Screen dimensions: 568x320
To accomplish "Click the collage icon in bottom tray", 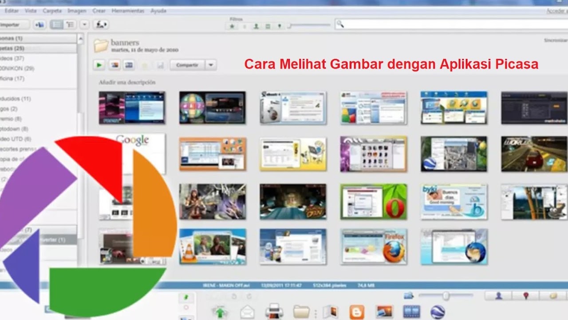I will coord(330,312).
